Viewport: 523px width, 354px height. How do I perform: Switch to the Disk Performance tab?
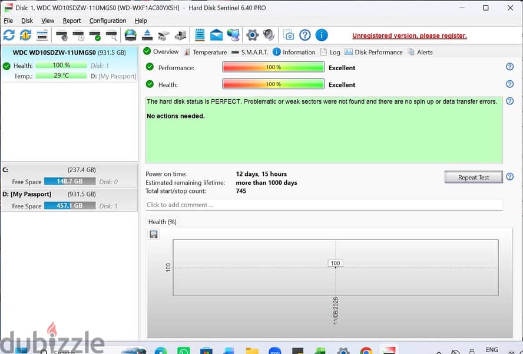click(x=373, y=52)
